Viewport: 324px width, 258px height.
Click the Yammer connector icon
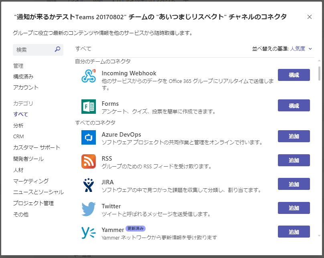point(89,233)
